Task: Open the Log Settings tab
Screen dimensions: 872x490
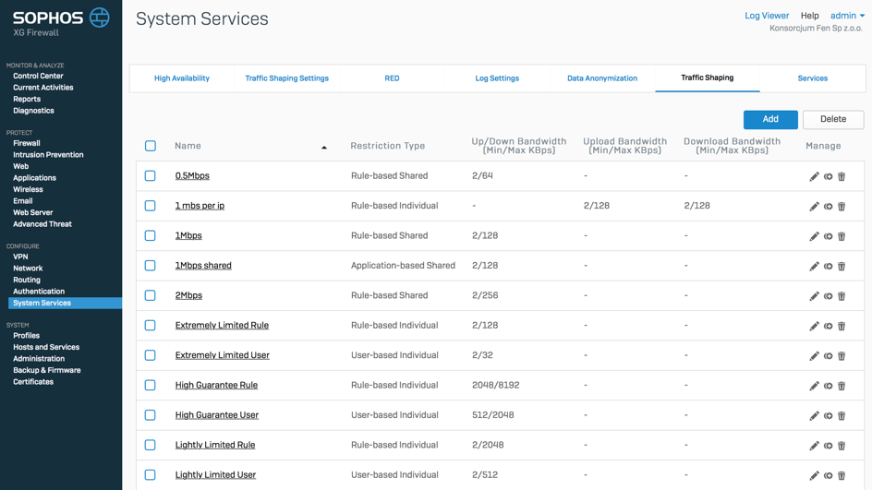Action: 497,78
